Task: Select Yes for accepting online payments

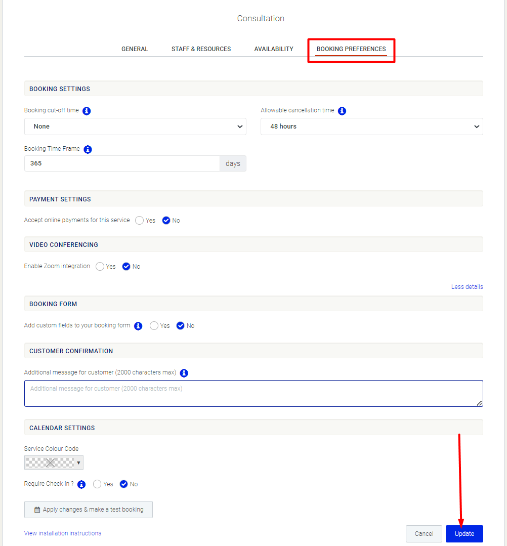Action: point(139,221)
